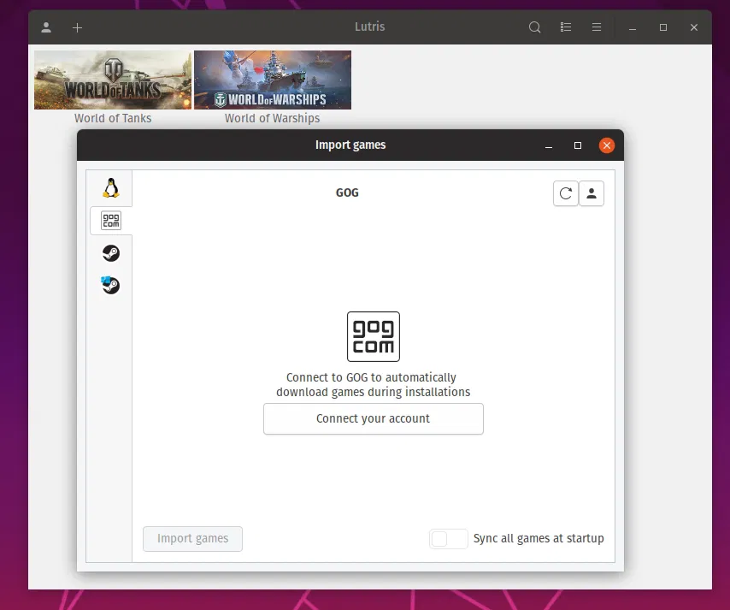Screen dimensions: 730x610
Task: Click the Import games button
Action: pos(192,539)
